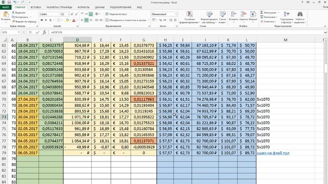Select column D header
This screenshot has height=184, width=328.
point(77,40)
